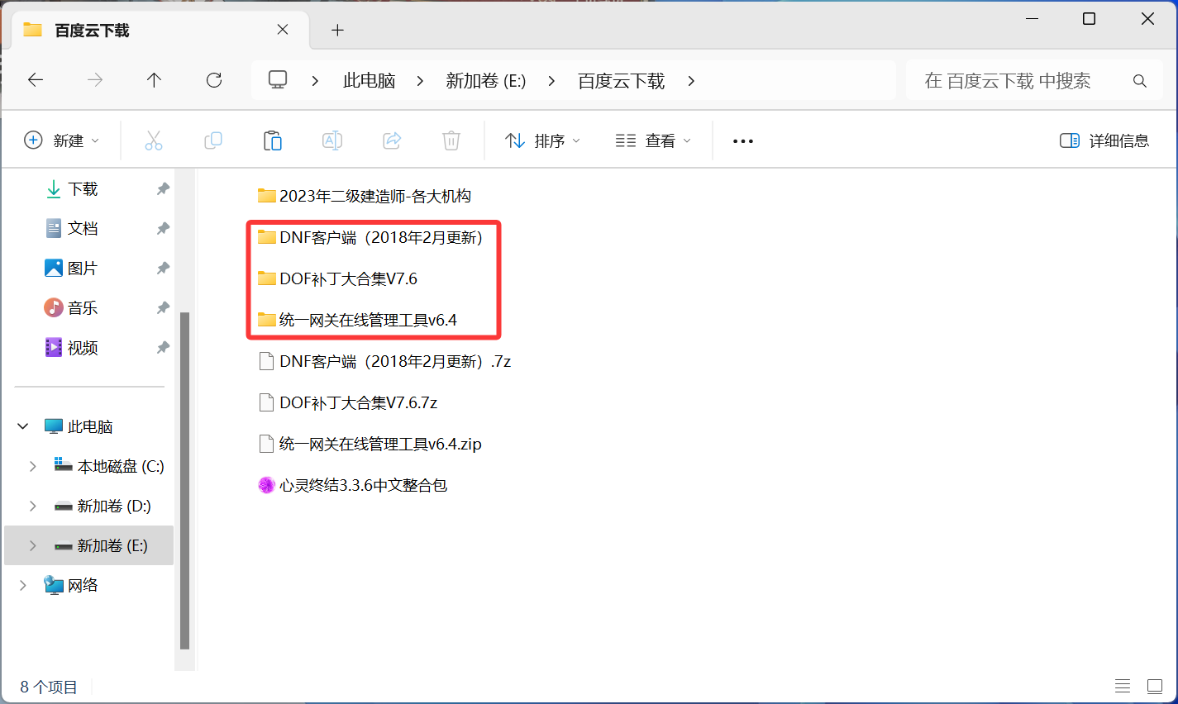Click the Copy icon in the toolbar
1178x704 pixels.
click(213, 140)
